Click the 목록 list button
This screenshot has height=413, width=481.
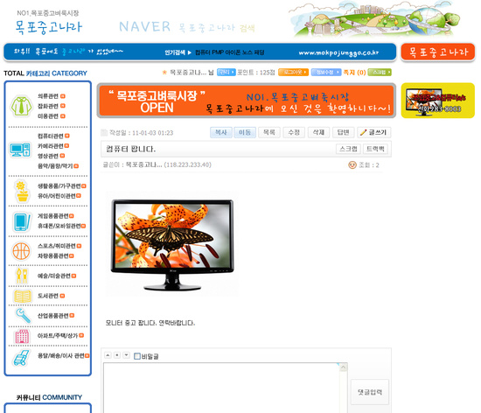(269, 132)
